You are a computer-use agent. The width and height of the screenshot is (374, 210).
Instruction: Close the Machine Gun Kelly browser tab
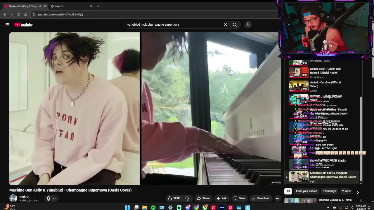(45, 6)
